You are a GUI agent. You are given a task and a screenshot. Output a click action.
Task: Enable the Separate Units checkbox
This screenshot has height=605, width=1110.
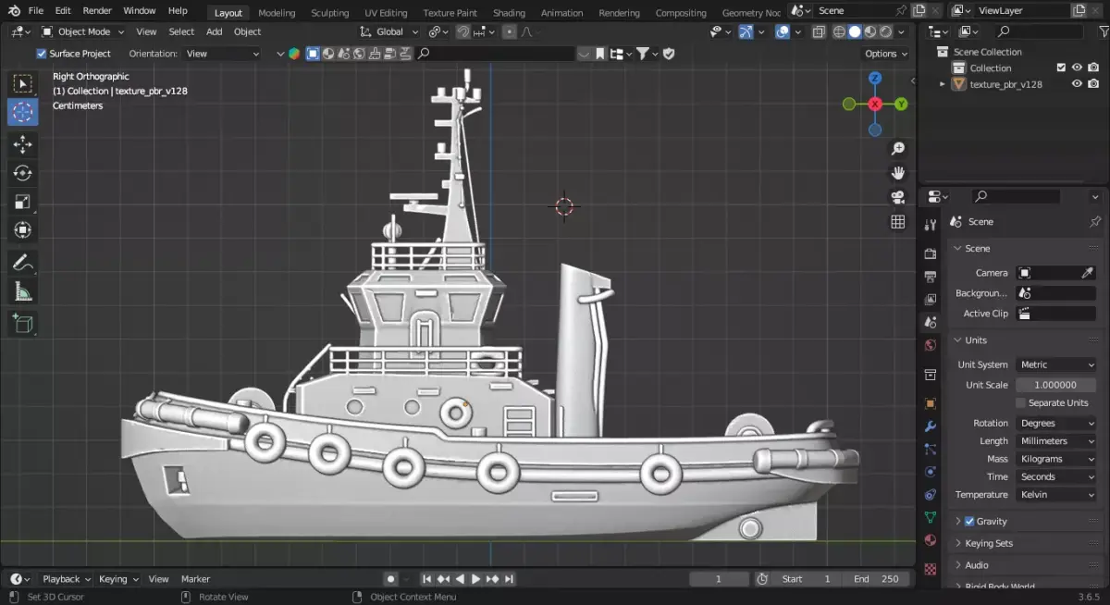pyautogui.click(x=1021, y=403)
